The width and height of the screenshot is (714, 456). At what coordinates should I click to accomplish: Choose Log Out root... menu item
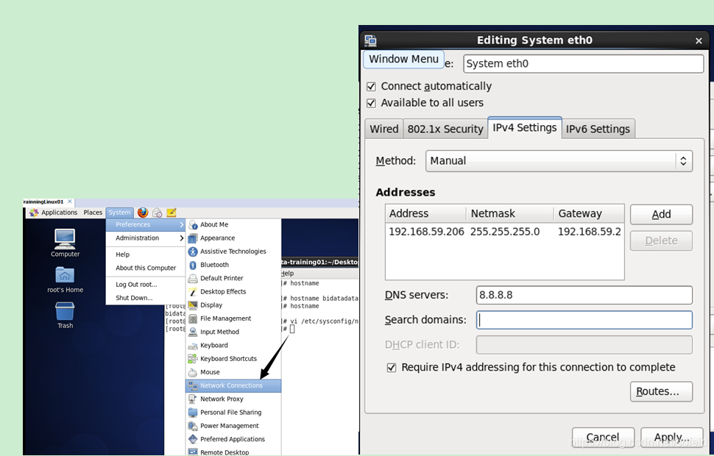[x=146, y=285]
